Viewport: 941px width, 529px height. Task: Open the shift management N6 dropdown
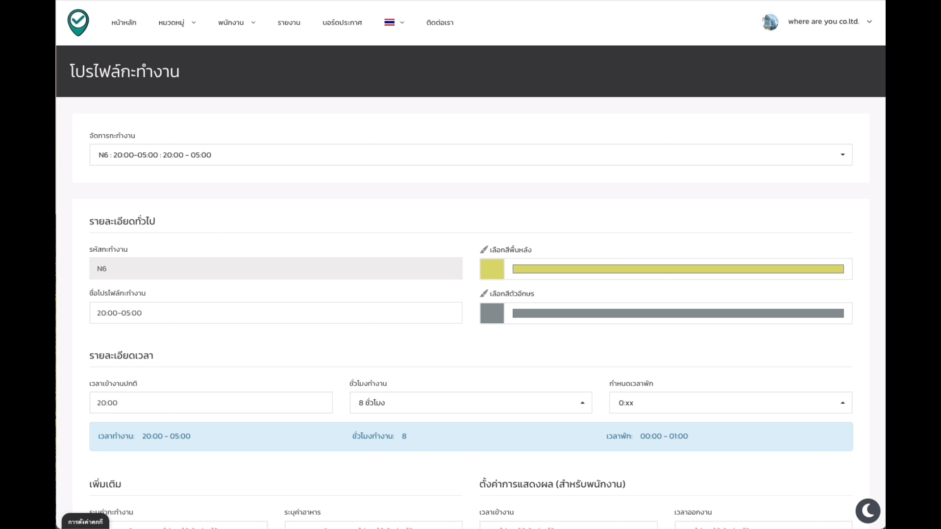470,155
